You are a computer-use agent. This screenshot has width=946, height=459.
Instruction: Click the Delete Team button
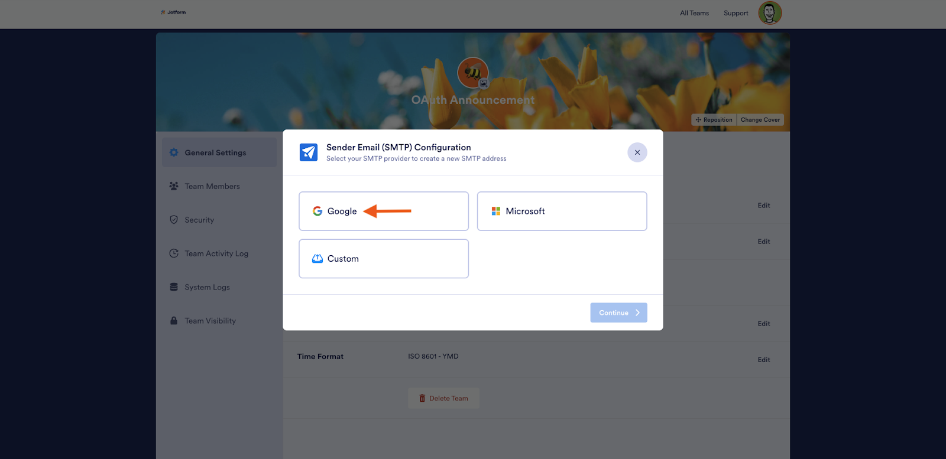pyautogui.click(x=443, y=398)
